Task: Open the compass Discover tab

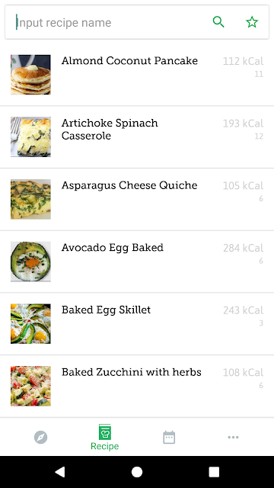Action: click(40, 437)
